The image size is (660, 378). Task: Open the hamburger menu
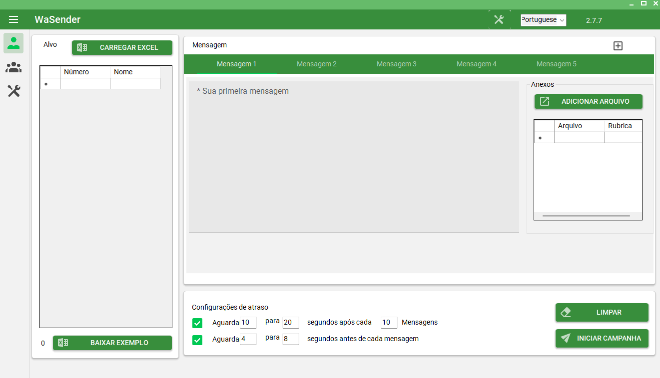tap(13, 20)
